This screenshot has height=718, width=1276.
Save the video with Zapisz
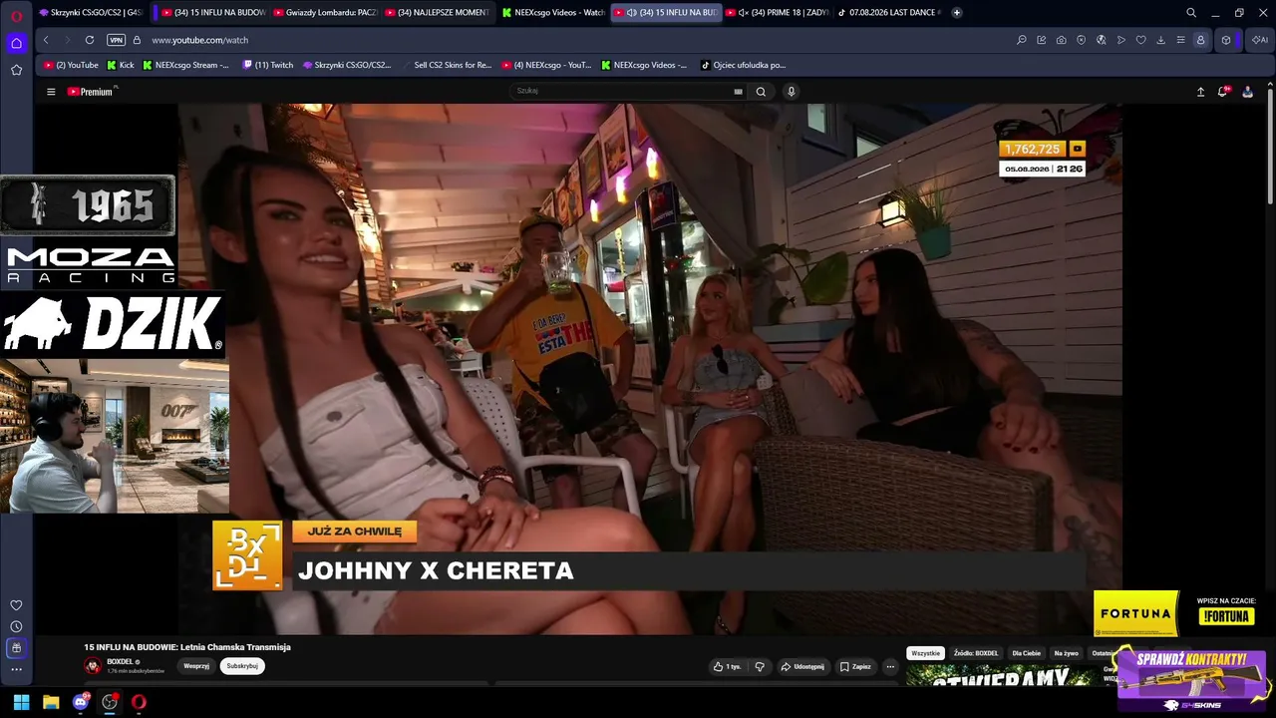tap(855, 666)
